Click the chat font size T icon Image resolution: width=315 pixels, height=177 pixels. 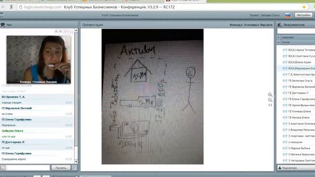(x=65, y=31)
